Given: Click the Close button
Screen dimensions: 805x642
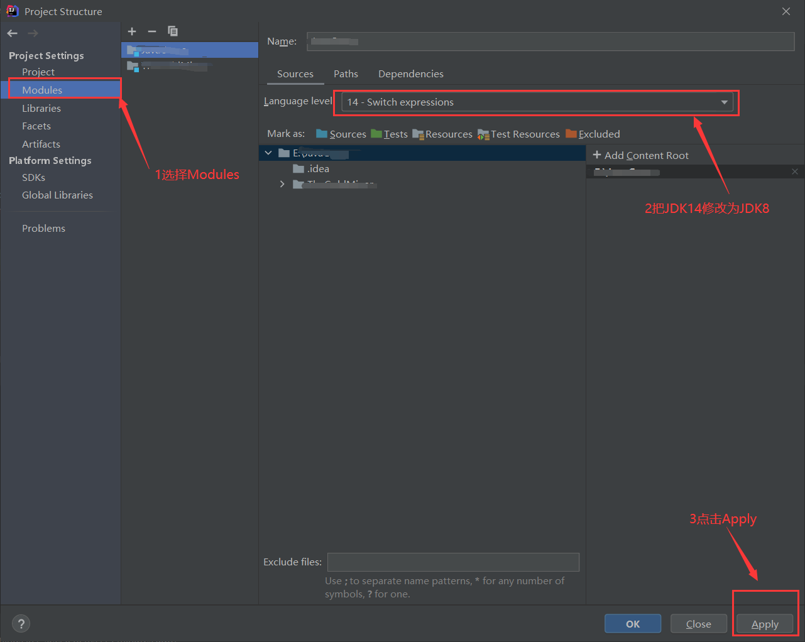Looking at the screenshot, I should (x=699, y=624).
